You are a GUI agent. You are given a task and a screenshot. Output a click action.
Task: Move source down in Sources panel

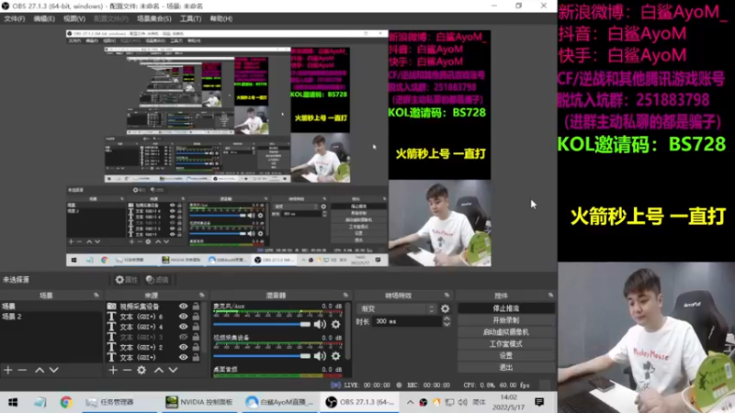(173, 370)
